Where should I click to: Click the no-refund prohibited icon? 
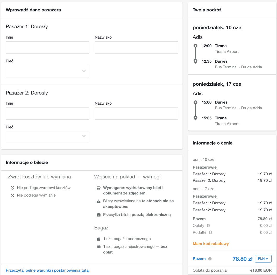[12, 188]
